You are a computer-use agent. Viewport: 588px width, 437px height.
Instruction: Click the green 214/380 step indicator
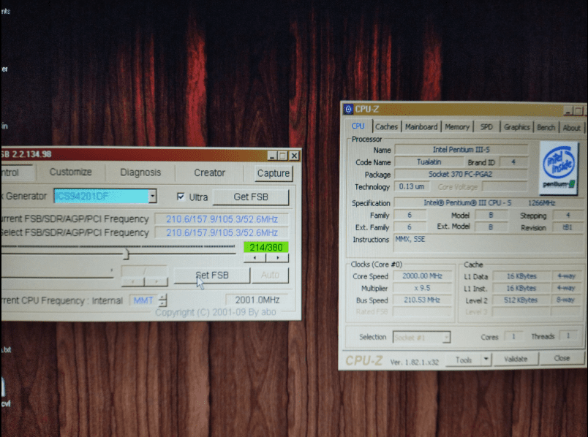click(266, 247)
